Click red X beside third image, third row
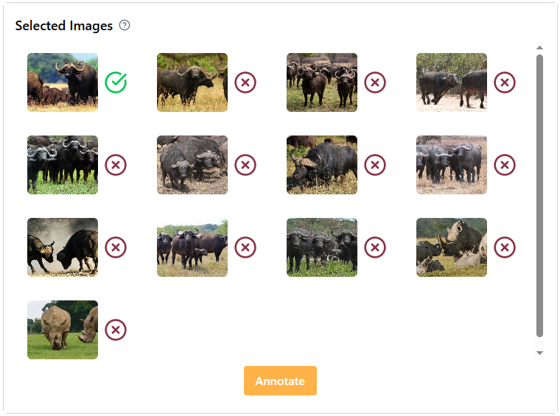This screenshot has width=560, height=416. click(x=375, y=247)
